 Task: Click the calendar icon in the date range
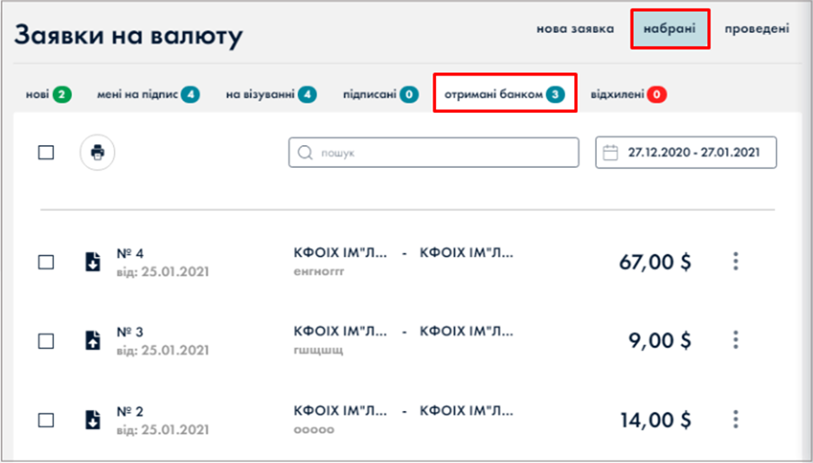pos(611,153)
